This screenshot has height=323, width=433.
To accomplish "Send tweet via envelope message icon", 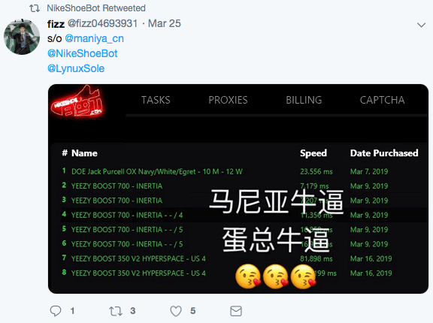I will click(x=236, y=311).
